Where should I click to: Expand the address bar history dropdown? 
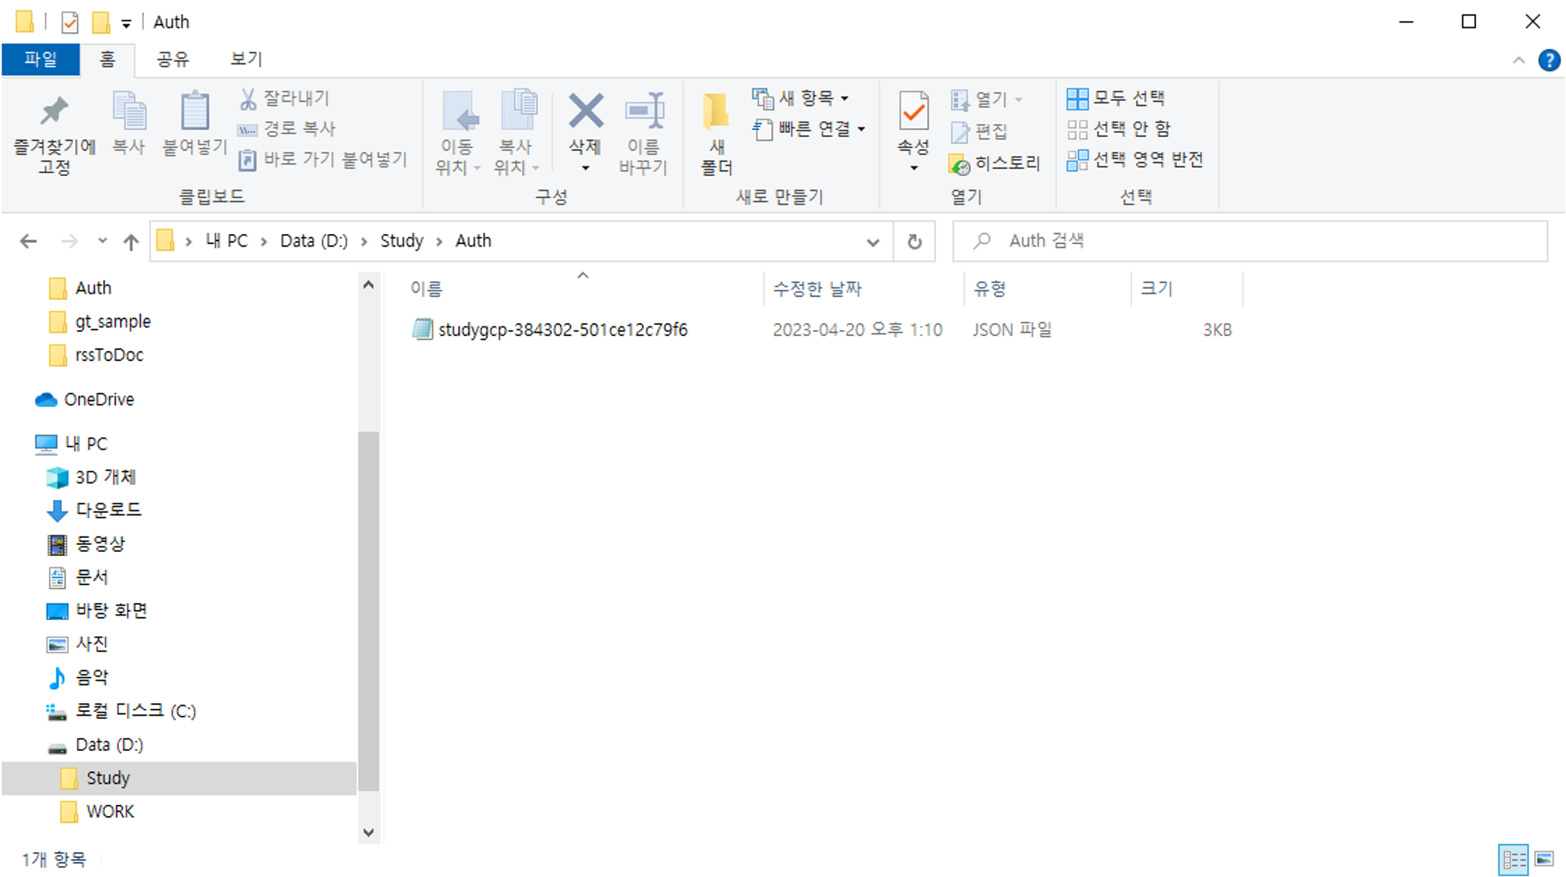(x=873, y=242)
